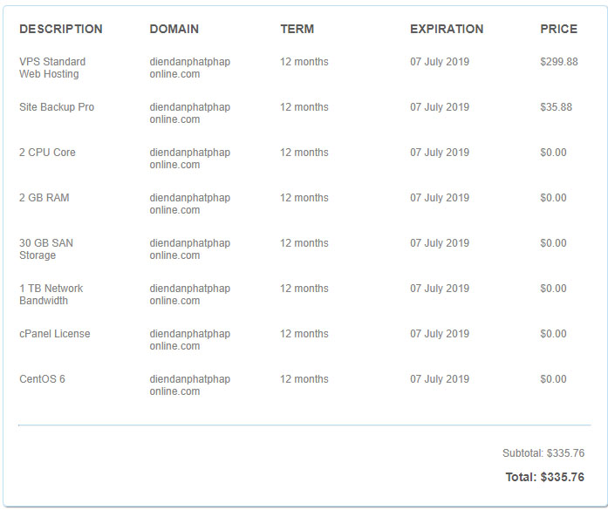Click the 2 GB RAM description
This screenshot has width=608, height=510.
click(44, 198)
